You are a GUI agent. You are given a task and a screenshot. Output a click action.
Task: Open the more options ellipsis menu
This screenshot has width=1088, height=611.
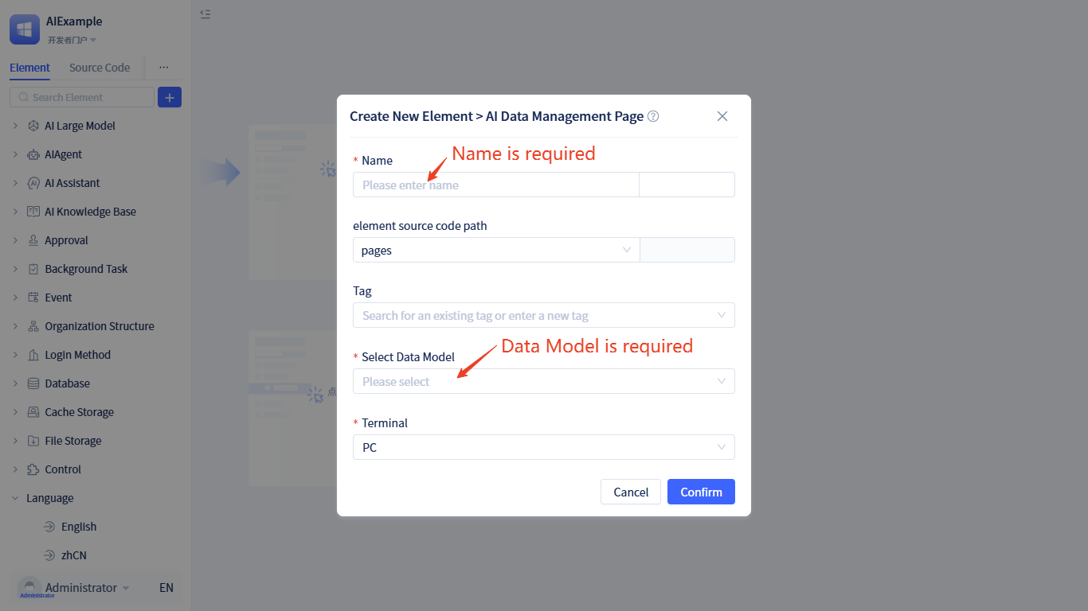click(164, 68)
